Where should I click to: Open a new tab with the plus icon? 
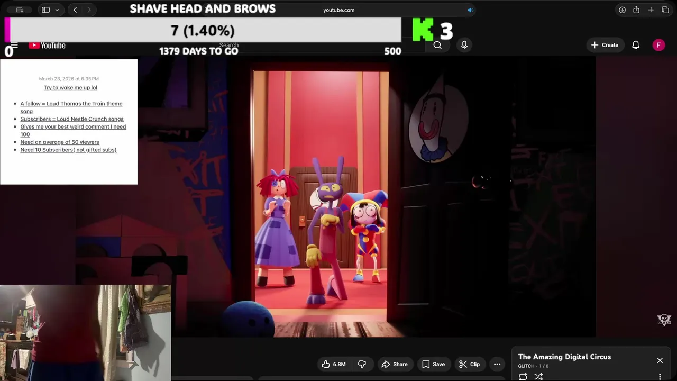point(651,10)
